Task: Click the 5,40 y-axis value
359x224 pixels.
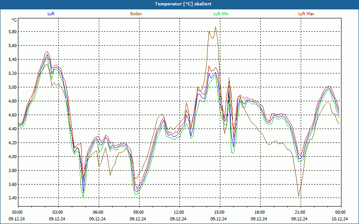Action: [x=13, y=60]
